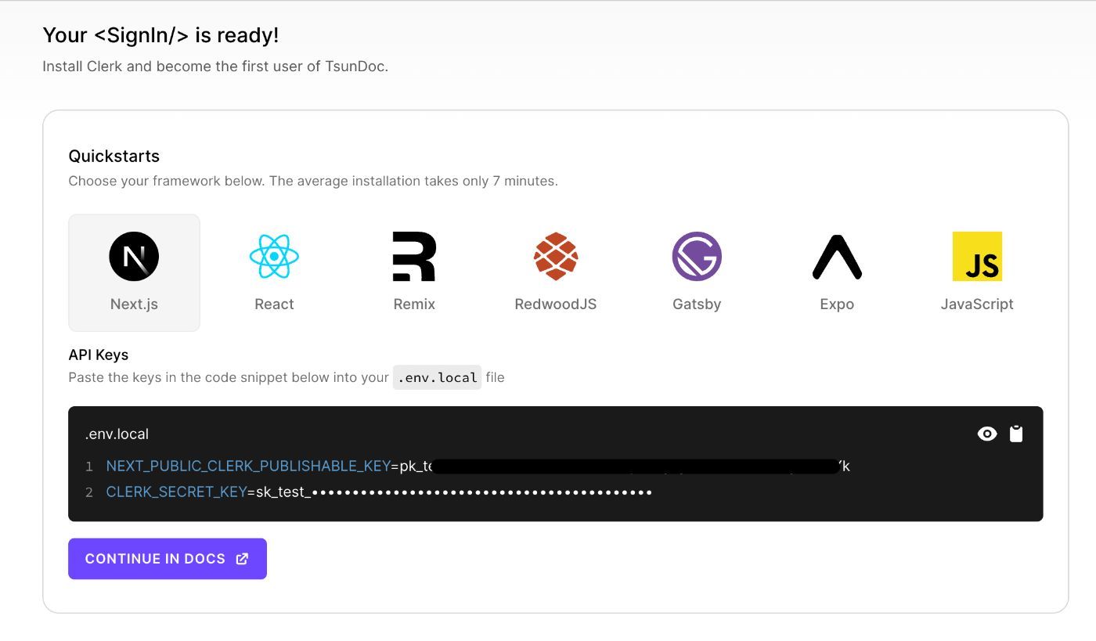Viewport: 1096px width, 641px height.
Task: Click the "Next.js" framework label
Action: click(x=134, y=304)
